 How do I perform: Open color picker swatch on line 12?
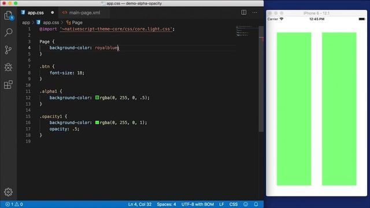(97, 98)
